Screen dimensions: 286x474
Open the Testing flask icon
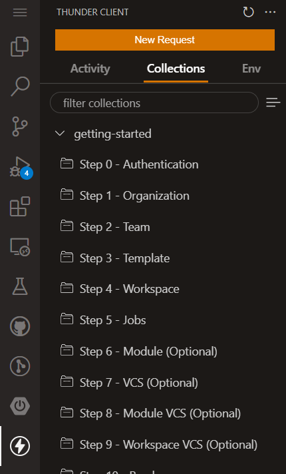(20, 286)
